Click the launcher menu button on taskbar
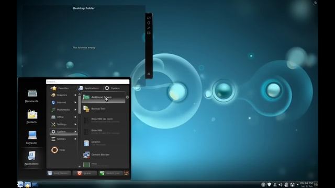This screenshot has width=335, height=188. (20, 184)
